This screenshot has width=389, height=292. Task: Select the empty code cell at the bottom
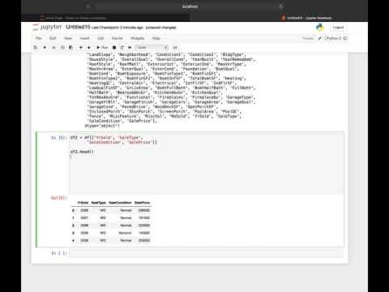207,253
